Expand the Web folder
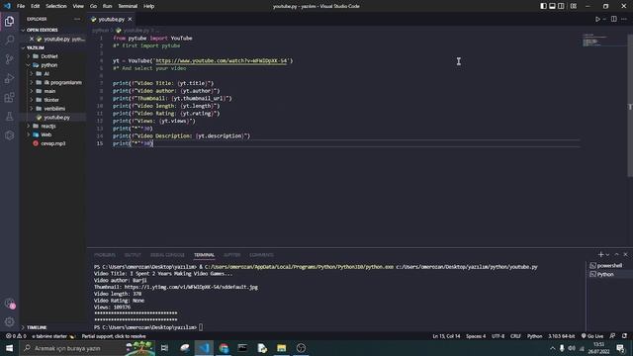 46,134
